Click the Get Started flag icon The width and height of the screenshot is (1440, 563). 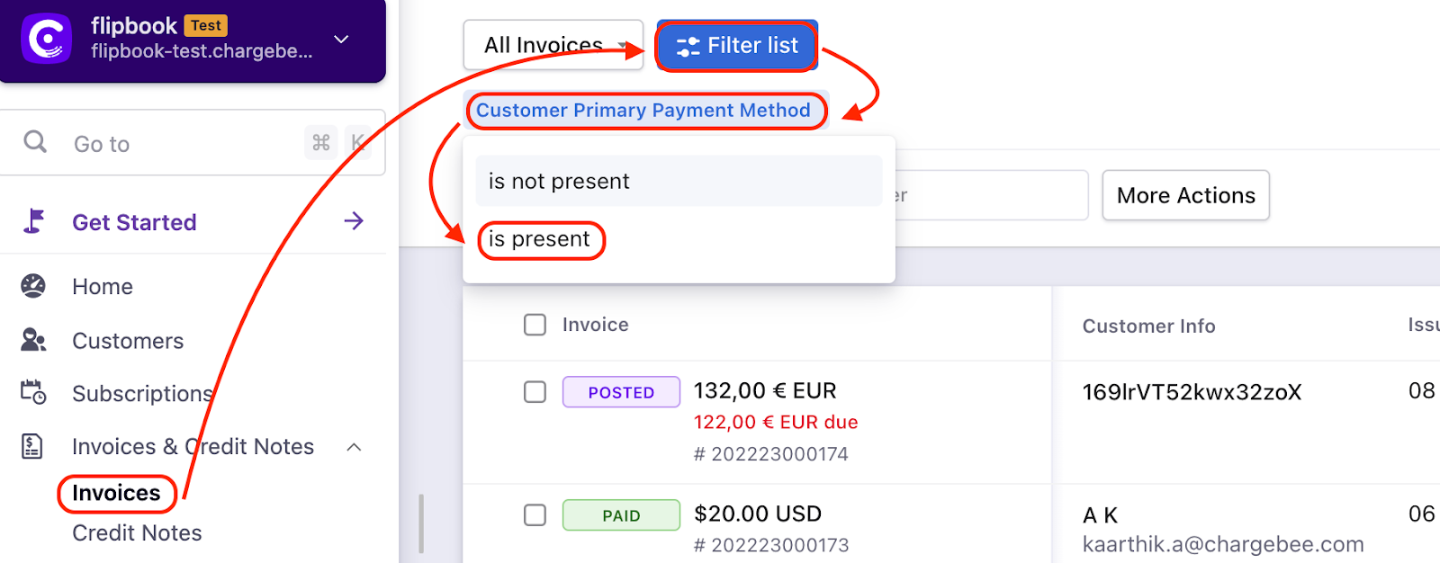pos(34,221)
